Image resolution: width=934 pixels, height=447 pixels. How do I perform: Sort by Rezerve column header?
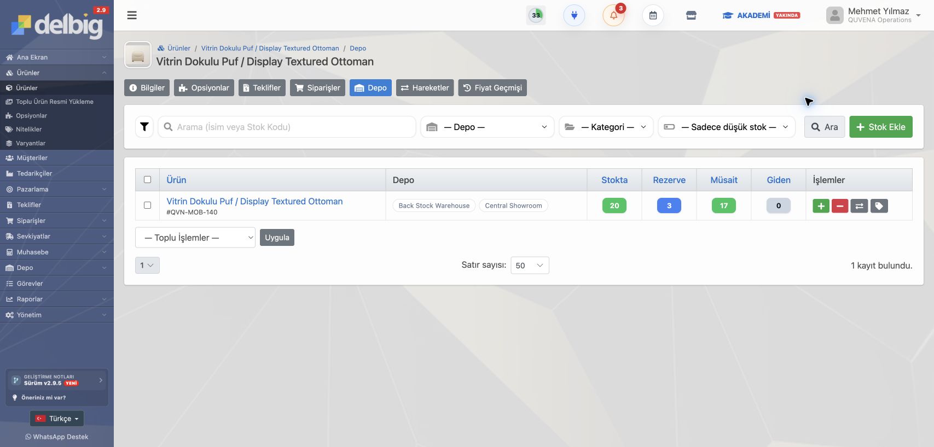click(669, 180)
